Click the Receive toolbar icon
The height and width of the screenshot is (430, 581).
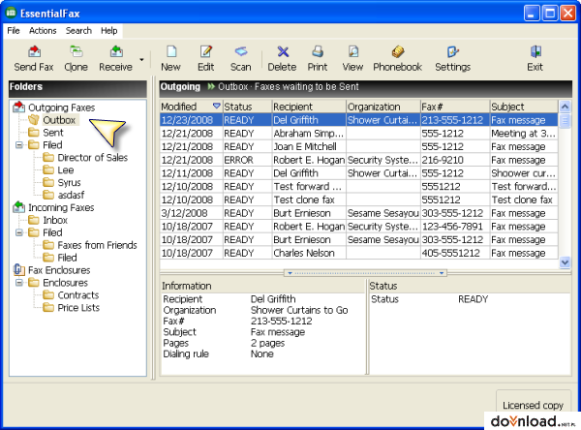[115, 58]
